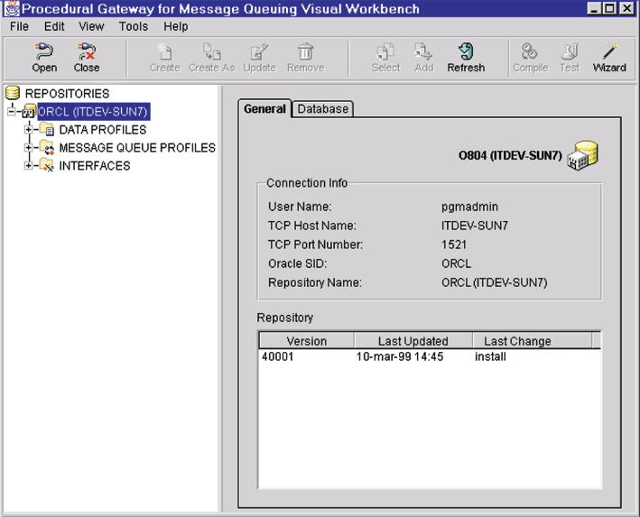The image size is (640, 517).
Task: Expand the MESSAGE QUEUE PROFILES node
Action: point(29,148)
